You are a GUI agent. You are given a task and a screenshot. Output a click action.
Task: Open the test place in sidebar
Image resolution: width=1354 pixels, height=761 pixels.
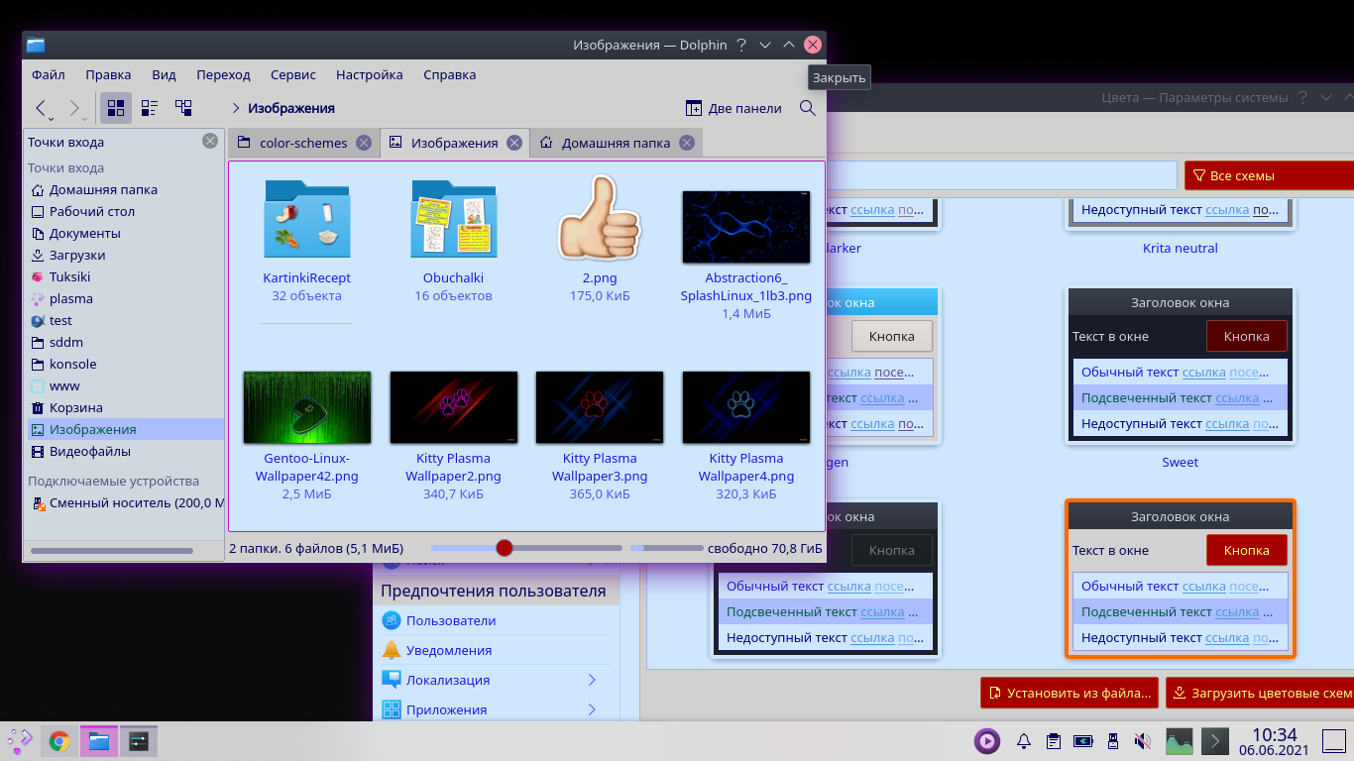(124, 320)
